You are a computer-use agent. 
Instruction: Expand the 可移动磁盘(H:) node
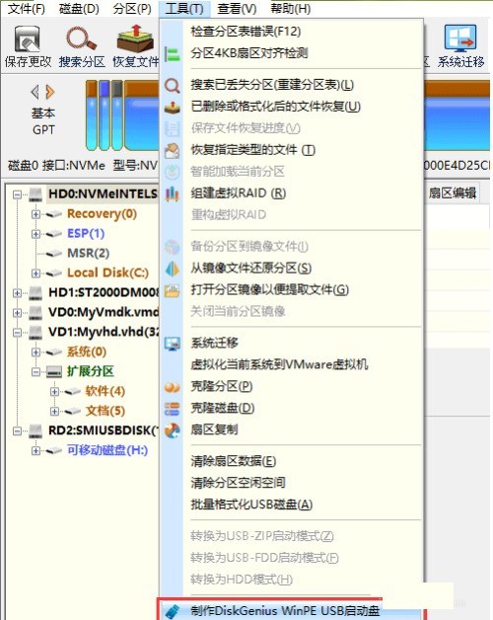pos(35,450)
